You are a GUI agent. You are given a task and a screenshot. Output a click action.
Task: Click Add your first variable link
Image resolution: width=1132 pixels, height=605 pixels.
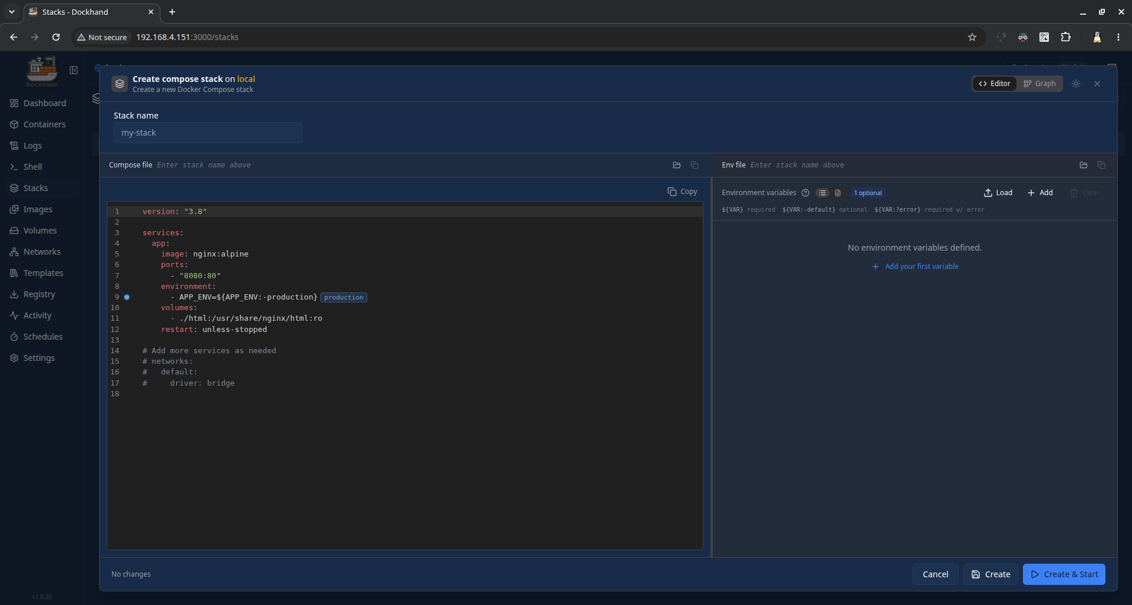[915, 267]
